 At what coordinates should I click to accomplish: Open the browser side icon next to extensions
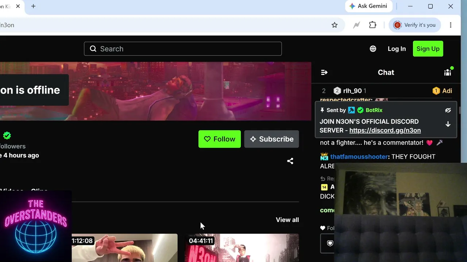356,25
